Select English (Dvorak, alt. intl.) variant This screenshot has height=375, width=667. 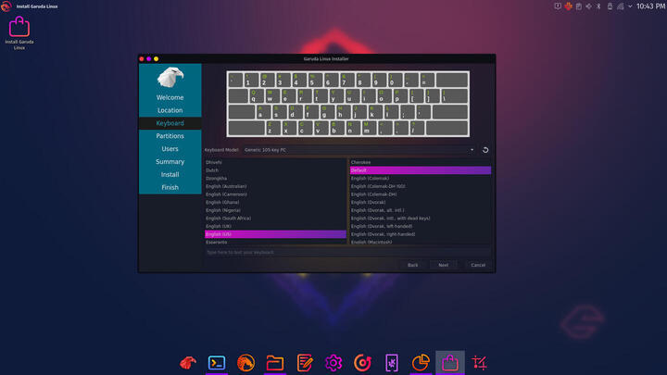coord(421,210)
